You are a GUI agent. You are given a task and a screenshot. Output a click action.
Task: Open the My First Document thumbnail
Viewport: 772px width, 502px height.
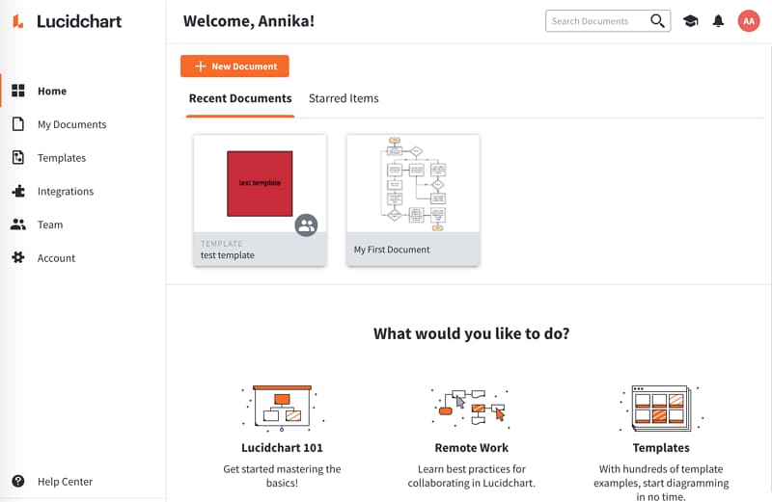413,183
